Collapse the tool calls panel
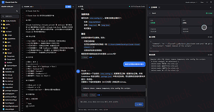Screen dimensions: 214x112 (211, 7)
